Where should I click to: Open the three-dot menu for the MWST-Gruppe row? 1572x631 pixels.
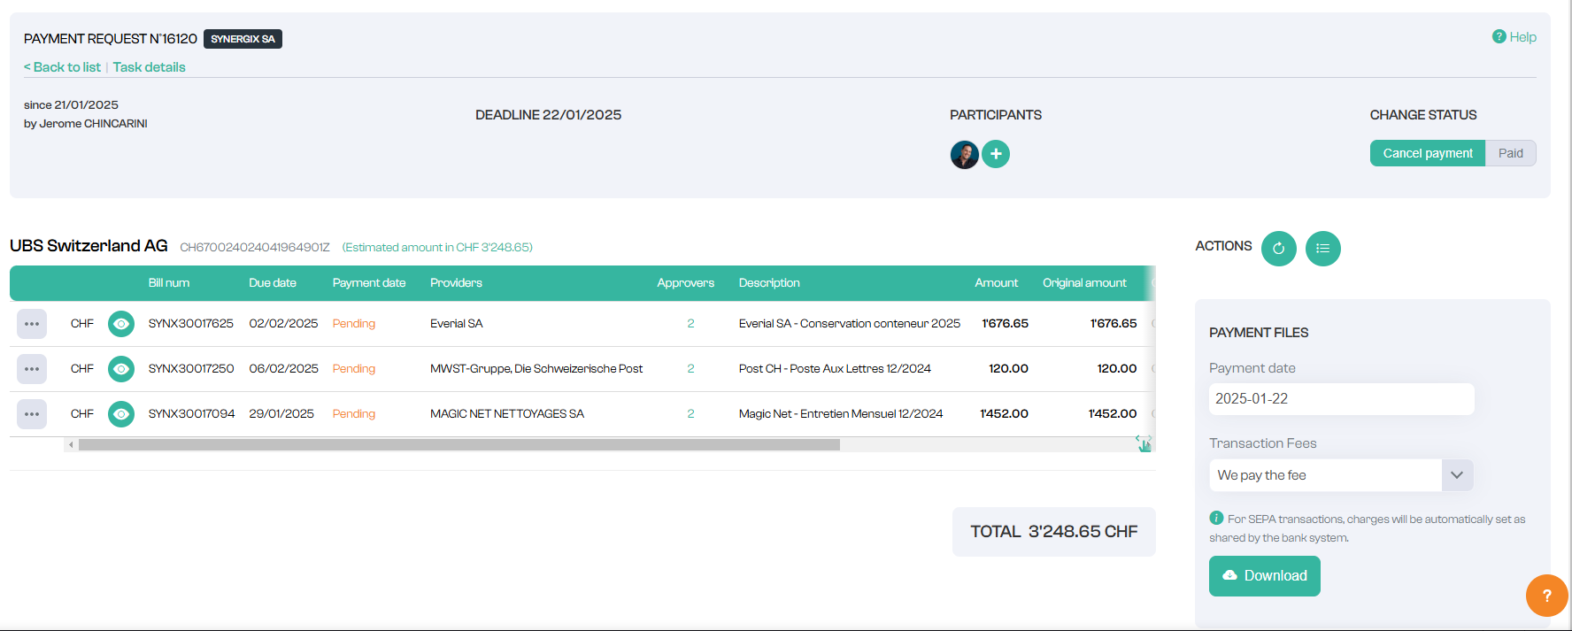coord(32,369)
